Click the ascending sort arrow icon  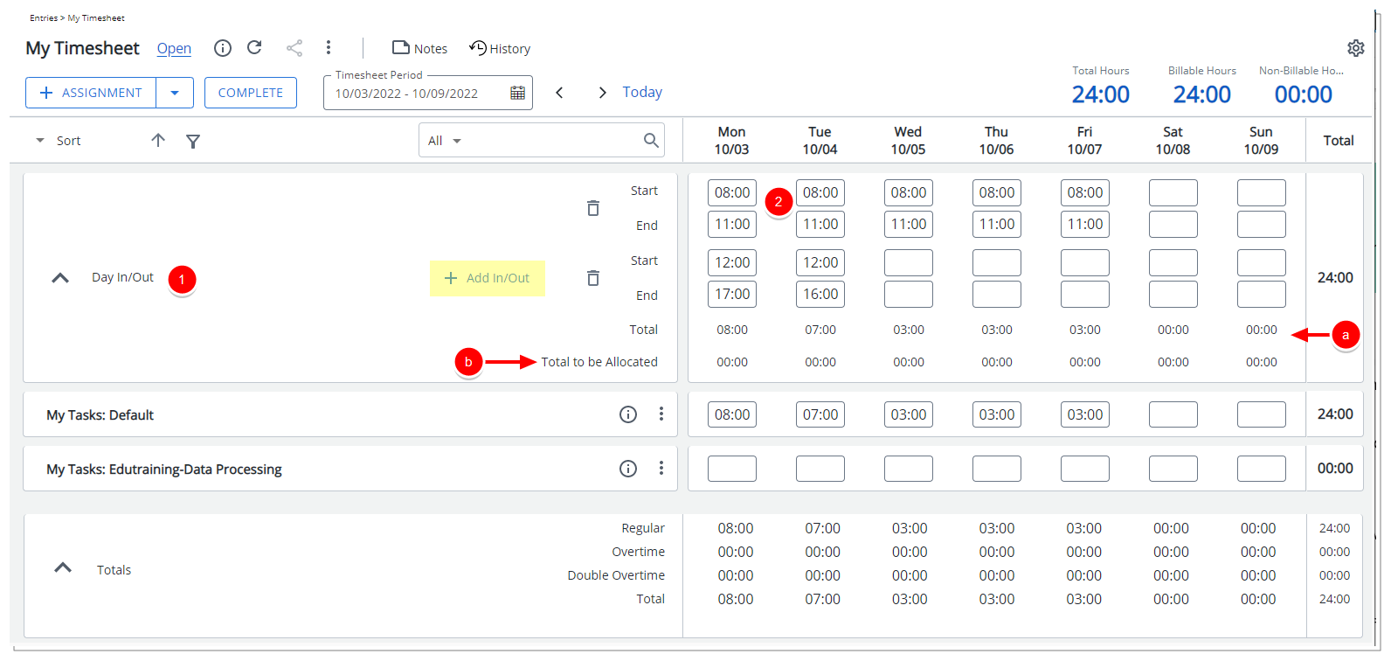pyautogui.click(x=158, y=140)
